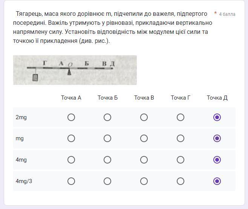Choose Точка В for the mg row
The image size is (248, 209).
(144, 138)
